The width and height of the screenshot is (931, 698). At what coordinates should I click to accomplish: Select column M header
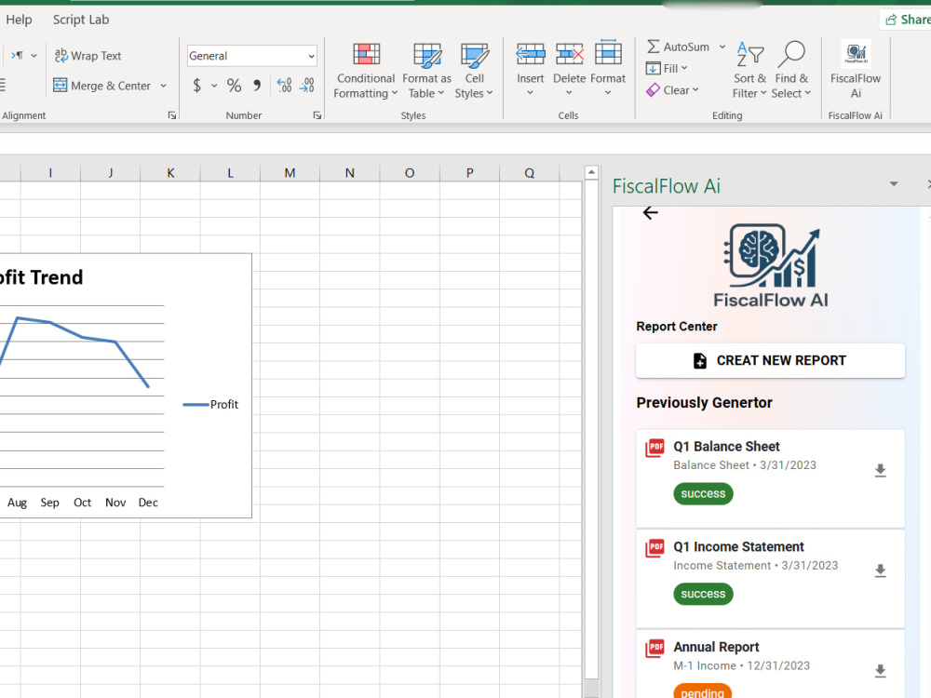point(290,173)
